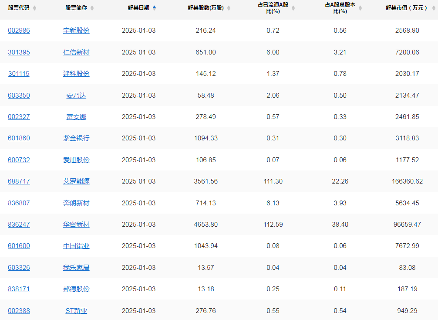Screen dimensions: 438x320
Task: Sort by 解禁日期 column arrows
Action: coord(154,8)
